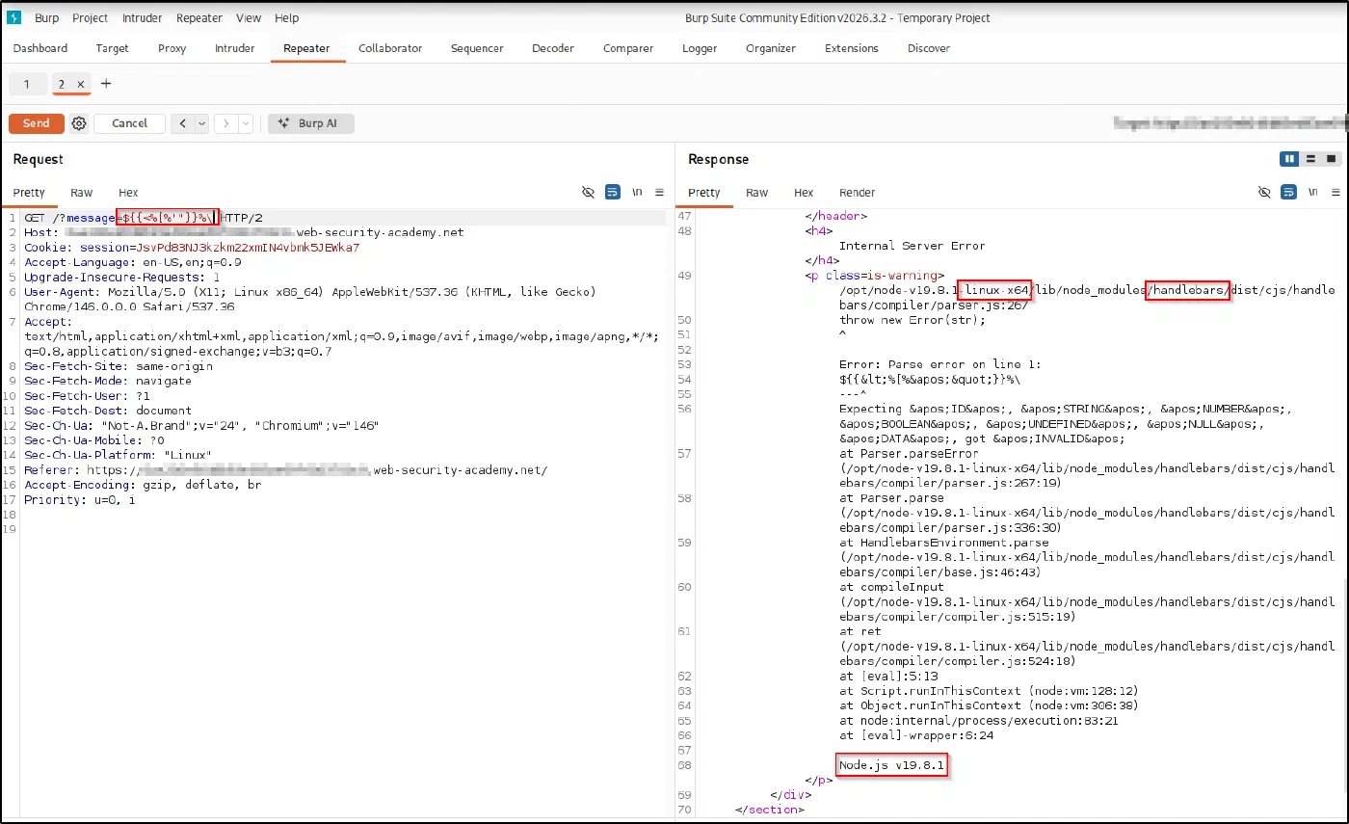Select Repeater tab 1
The image size is (1349, 824).
pos(27,85)
